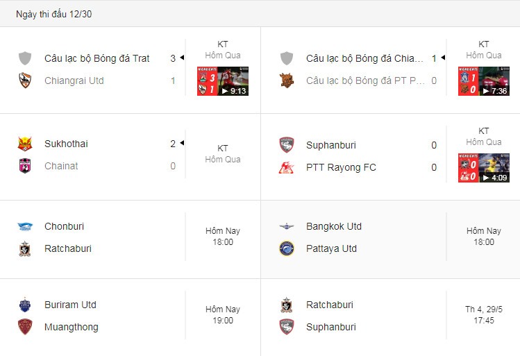This screenshot has height=356, width=520.
Task: Click the Muangthong team badge
Action: [x=25, y=327]
